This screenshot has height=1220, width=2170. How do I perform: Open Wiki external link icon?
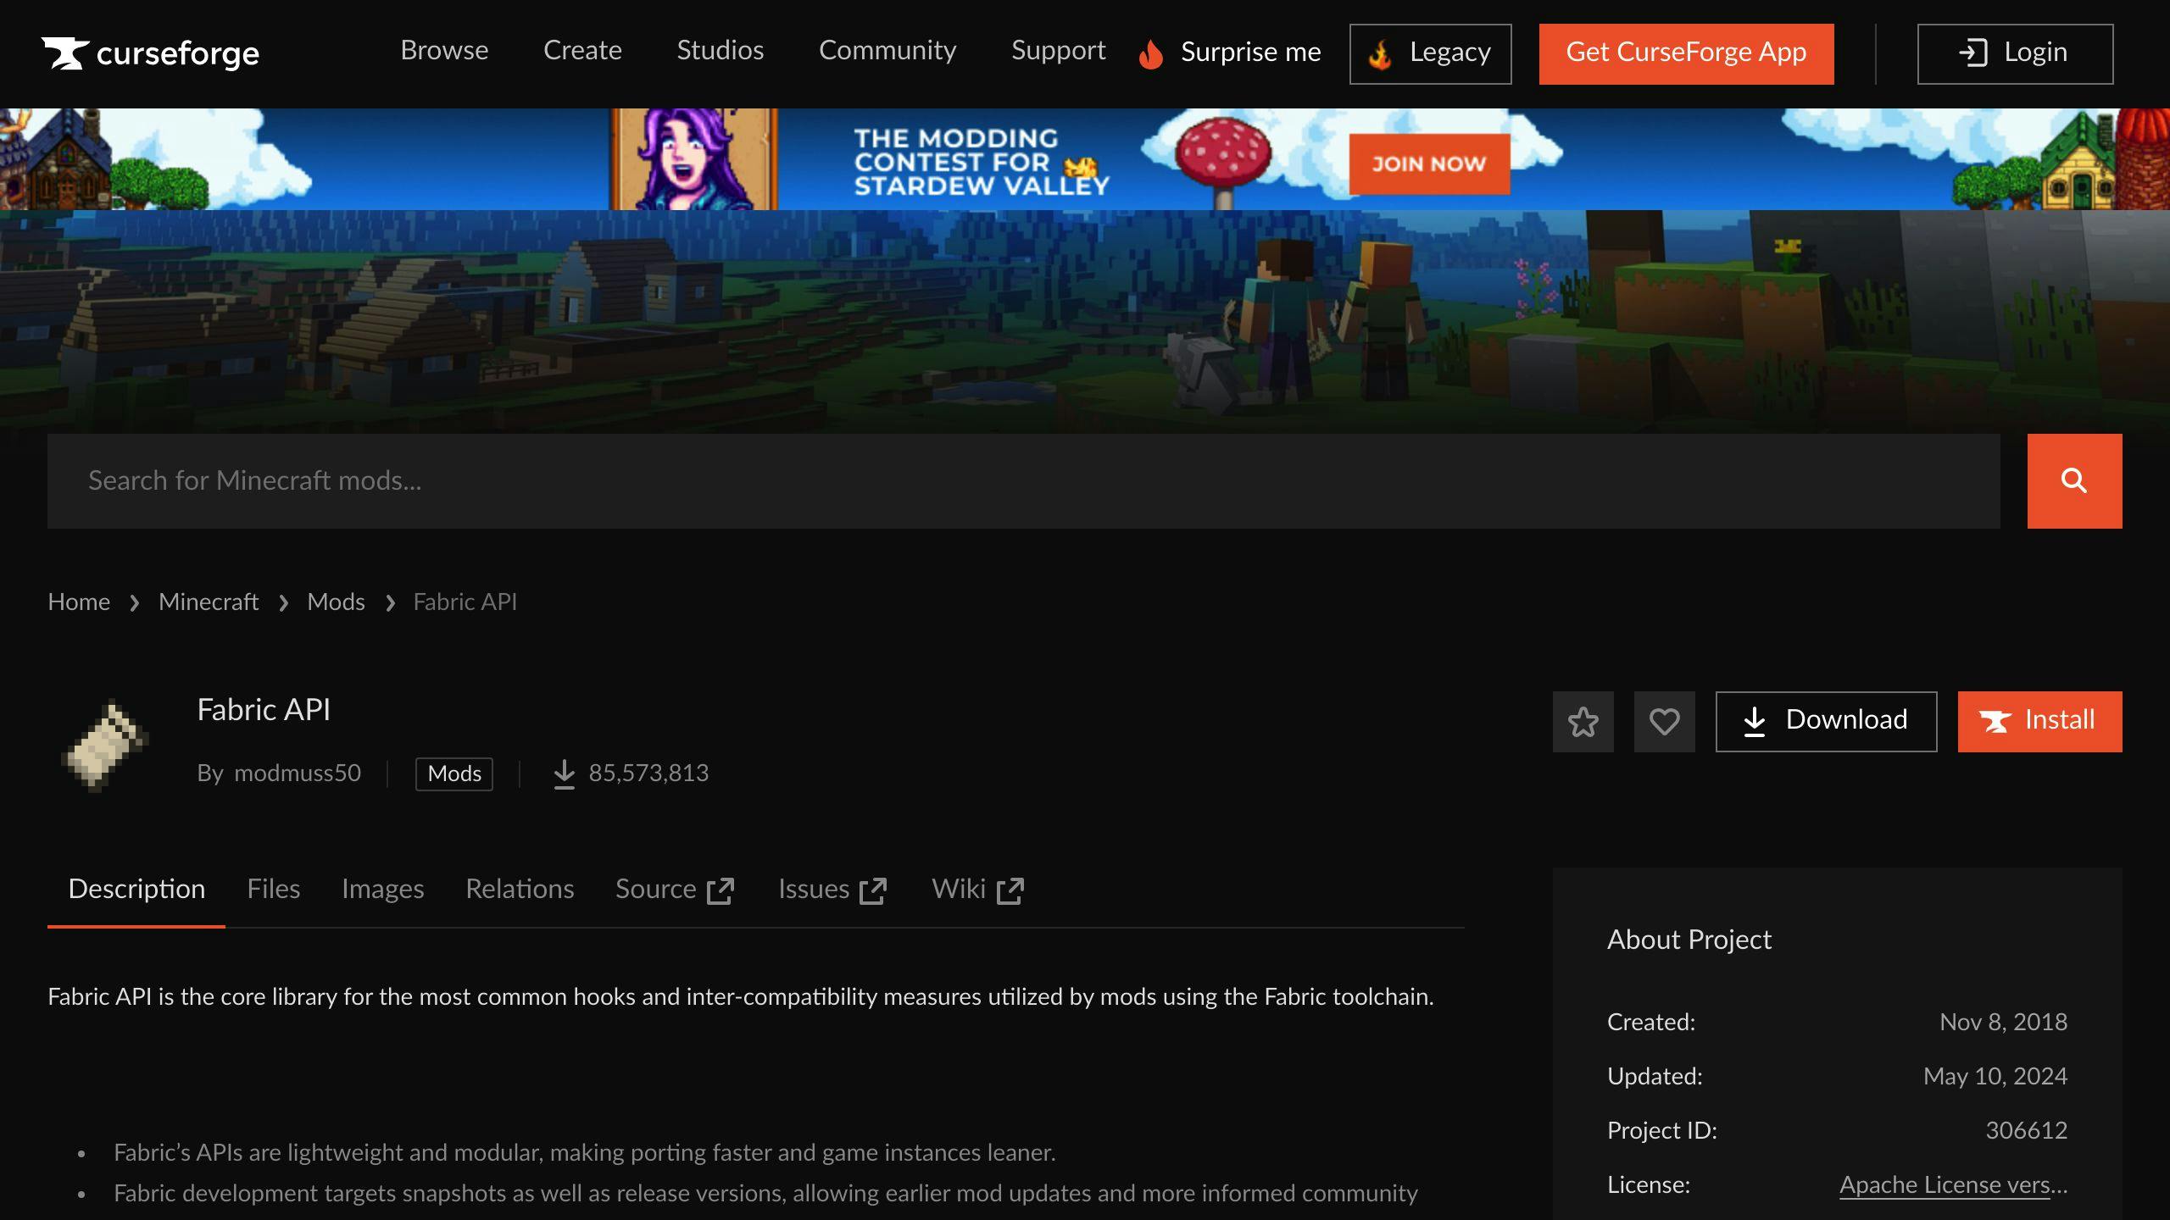[x=1010, y=890]
